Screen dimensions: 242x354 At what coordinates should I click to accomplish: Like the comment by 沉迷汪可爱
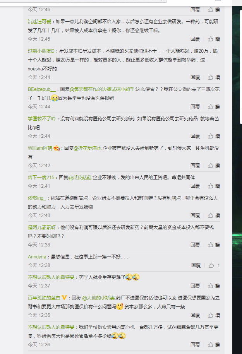pos(214,39)
